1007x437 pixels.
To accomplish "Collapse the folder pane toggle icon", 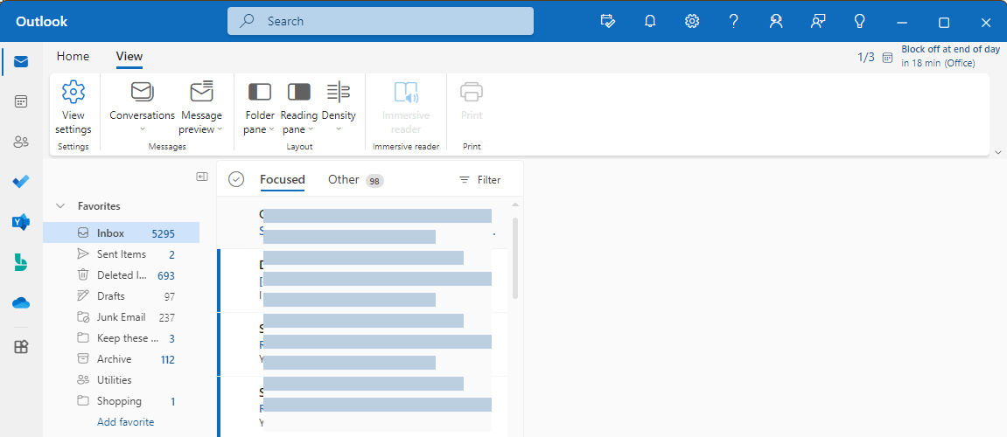I will pos(202,177).
